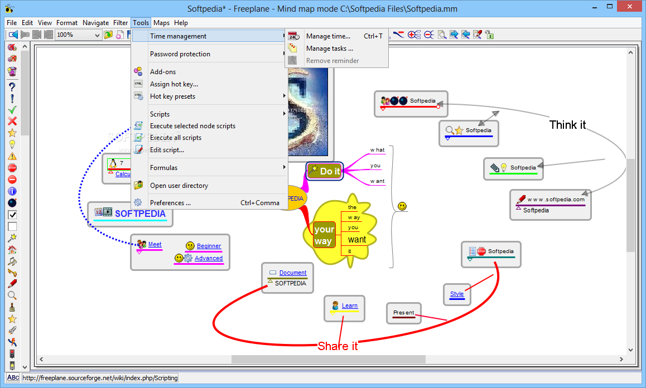Add the red no-entry icon
Screen dimensions: 646x388
[x=12, y=180]
